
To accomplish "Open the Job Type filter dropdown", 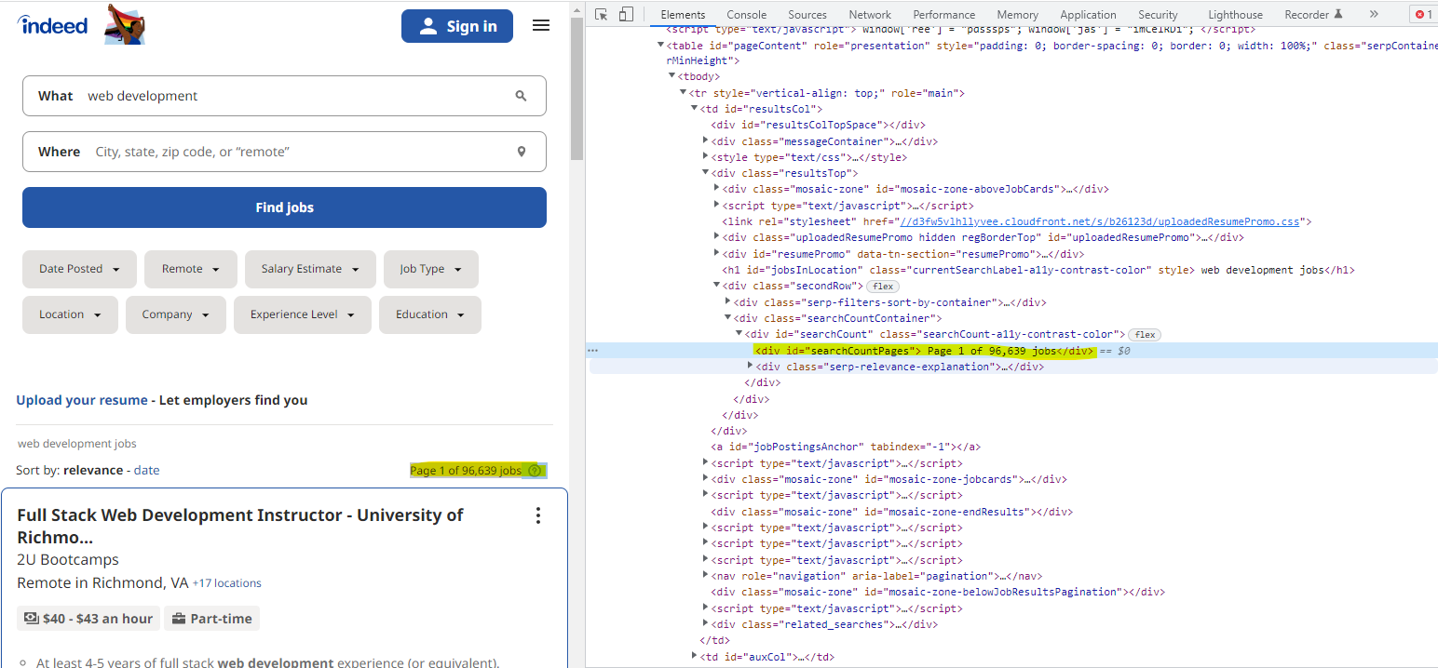I will [430, 269].
